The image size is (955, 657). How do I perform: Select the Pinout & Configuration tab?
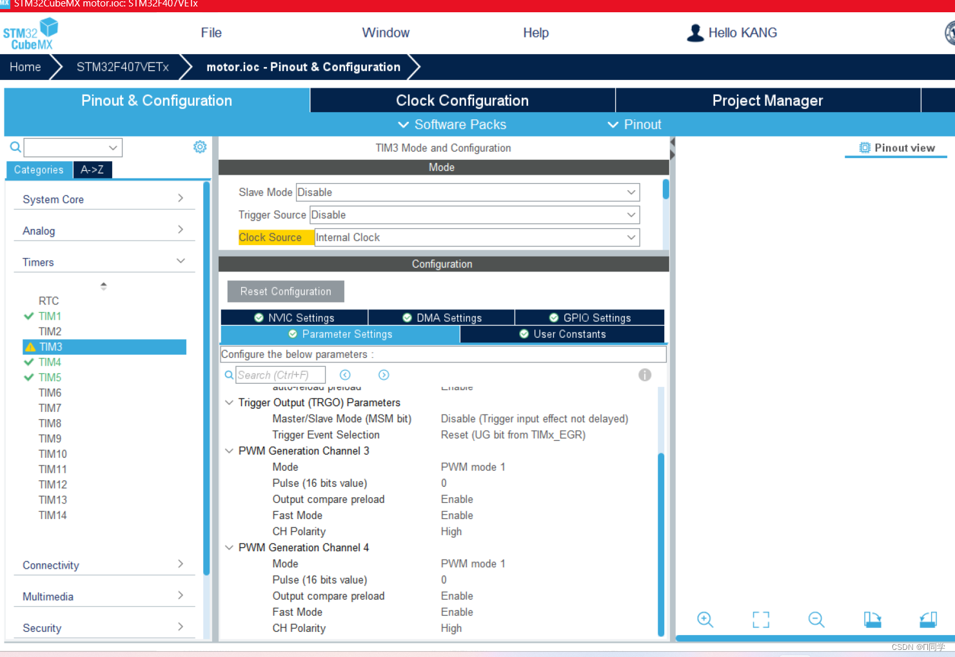[x=157, y=101]
